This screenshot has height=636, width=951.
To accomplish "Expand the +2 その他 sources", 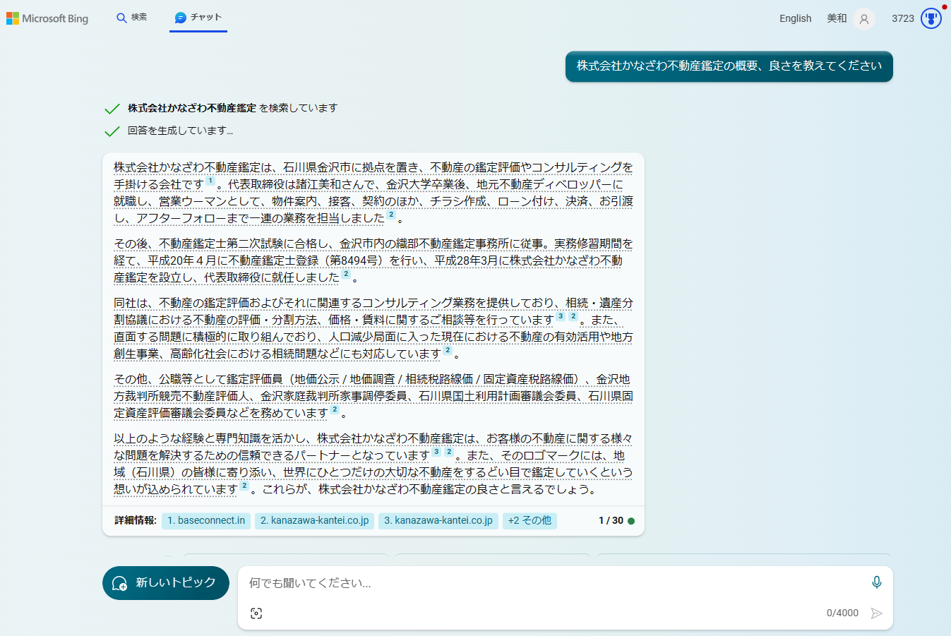I will [x=530, y=521].
